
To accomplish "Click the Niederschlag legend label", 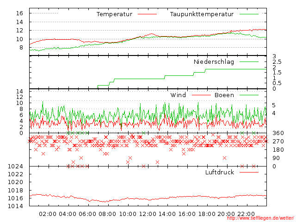I will tap(214, 62).
